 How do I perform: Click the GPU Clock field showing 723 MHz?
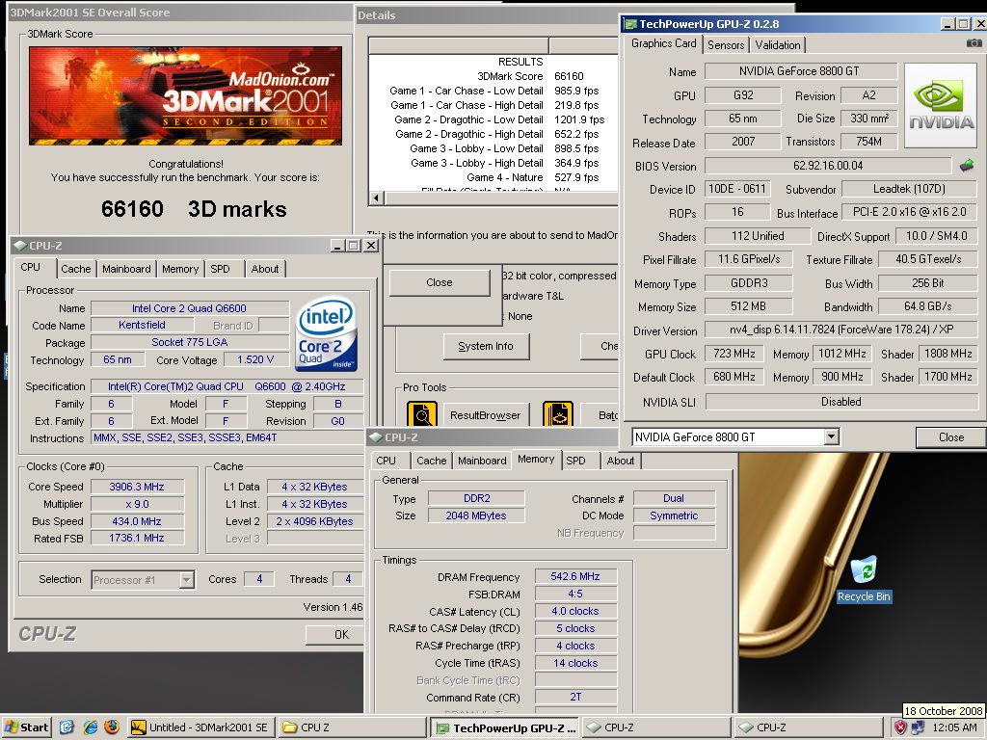click(734, 354)
